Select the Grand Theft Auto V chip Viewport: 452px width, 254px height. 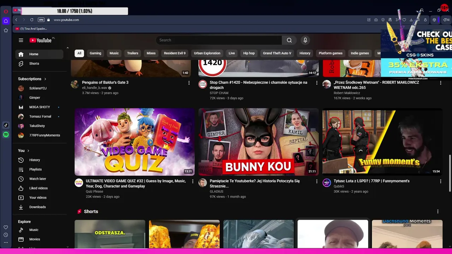(x=277, y=53)
